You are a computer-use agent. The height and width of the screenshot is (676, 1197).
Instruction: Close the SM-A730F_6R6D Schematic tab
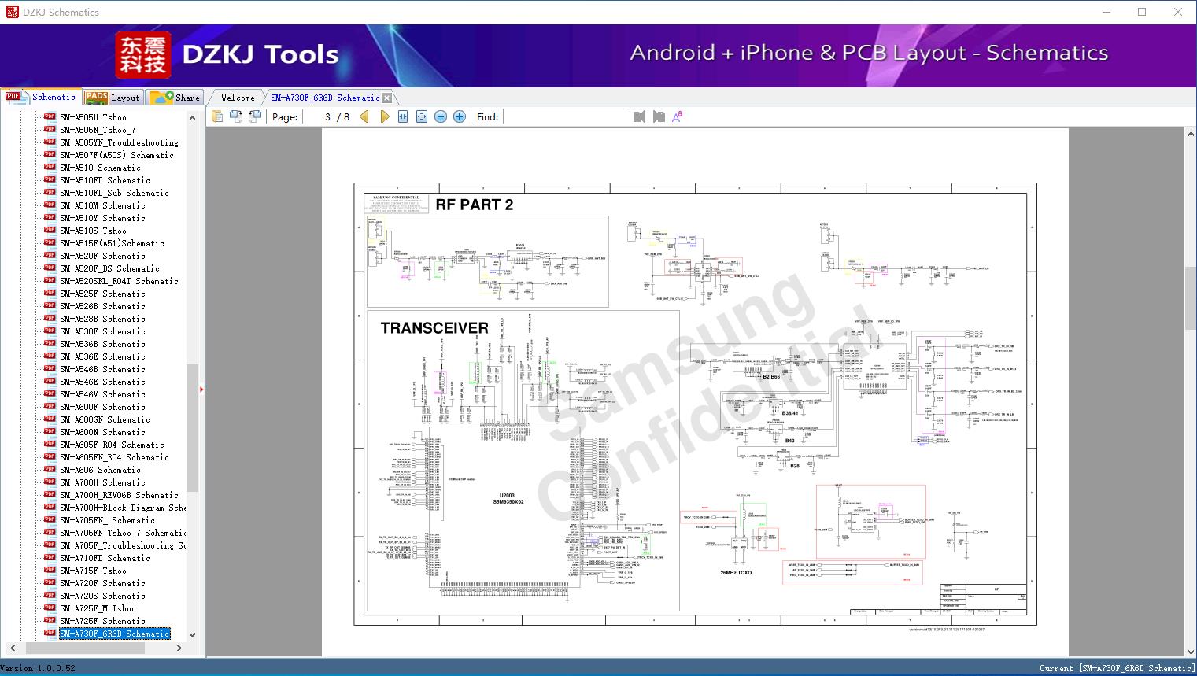tap(386, 98)
